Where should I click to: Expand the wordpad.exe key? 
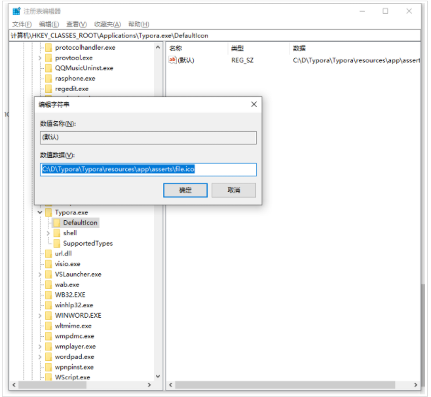click(x=40, y=357)
